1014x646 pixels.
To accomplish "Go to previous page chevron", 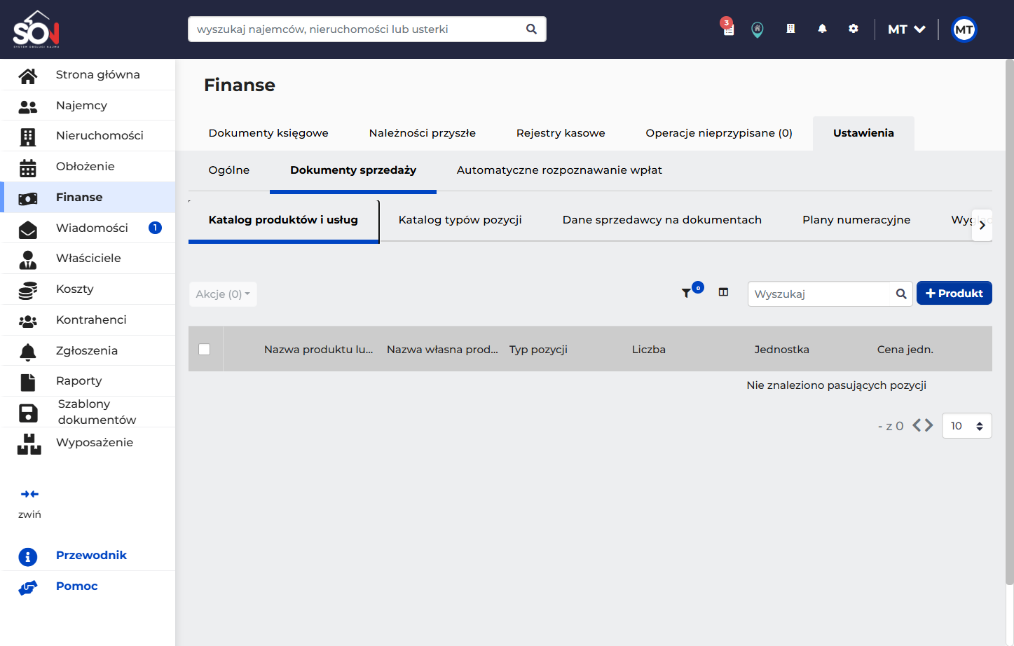I will point(917,425).
